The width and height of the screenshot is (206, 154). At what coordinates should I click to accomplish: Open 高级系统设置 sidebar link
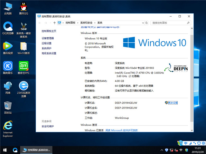[49, 53]
